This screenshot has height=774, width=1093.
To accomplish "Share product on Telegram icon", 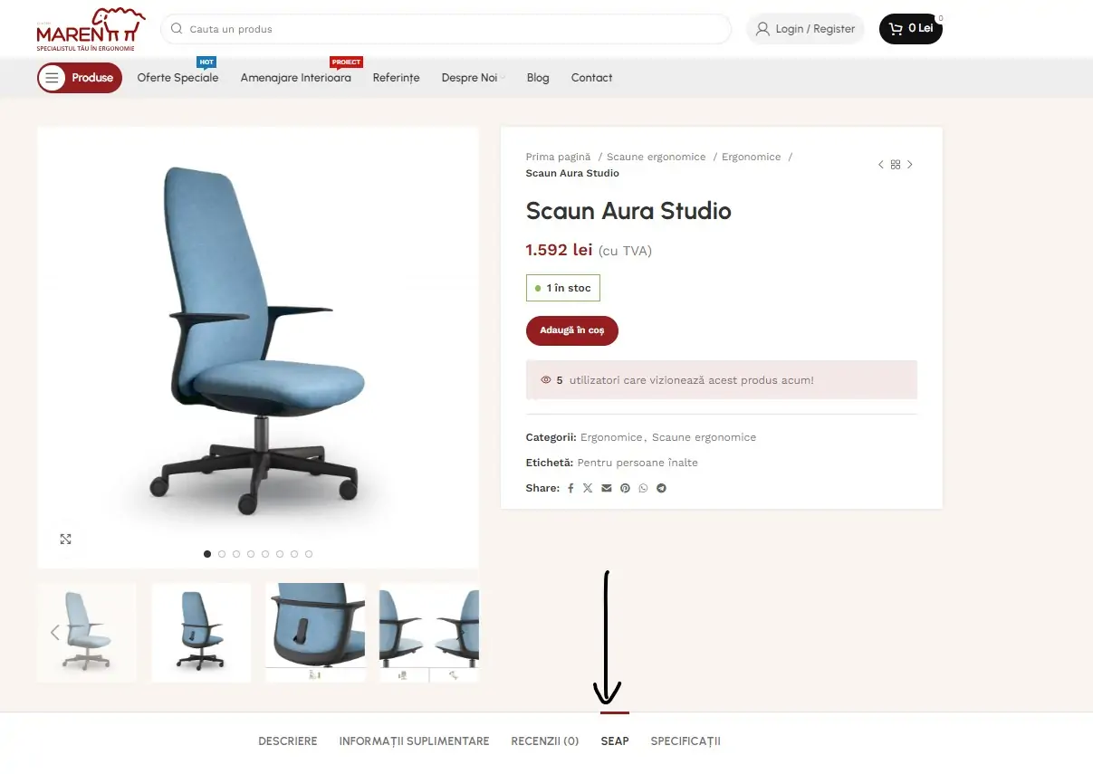I will pos(662,488).
